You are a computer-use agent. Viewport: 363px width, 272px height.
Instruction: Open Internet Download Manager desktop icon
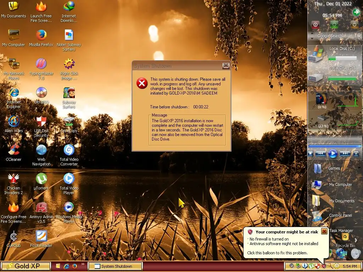[69, 12]
